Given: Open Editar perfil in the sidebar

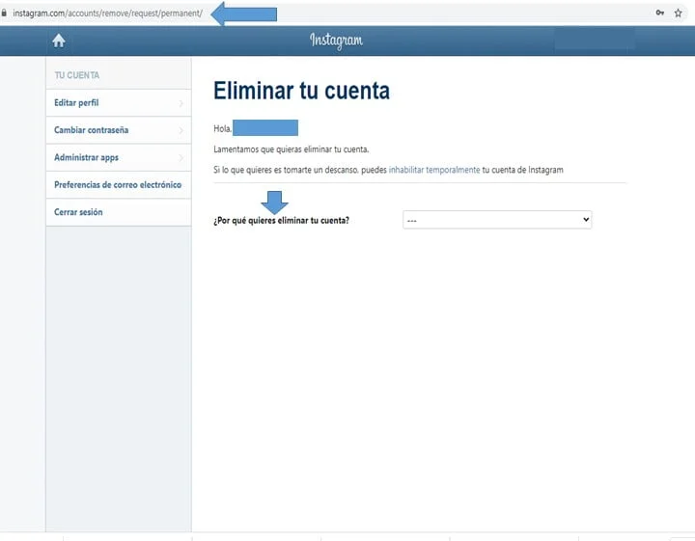Looking at the screenshot, I should click(119, 103).
